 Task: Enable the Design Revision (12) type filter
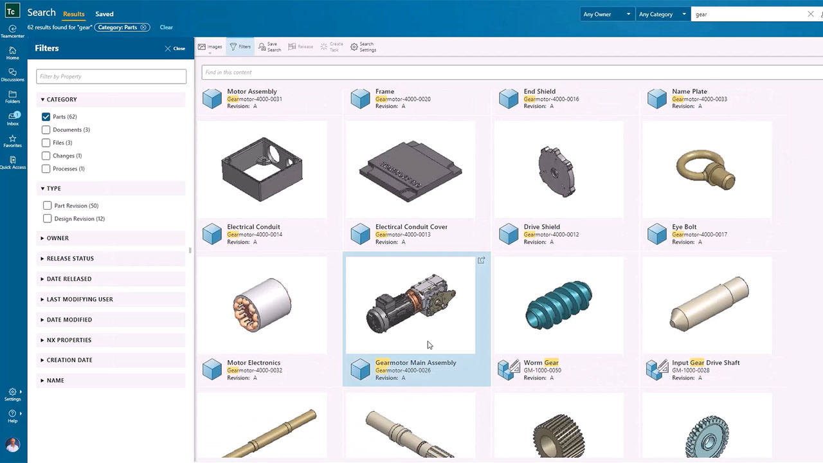pos(47,219)
